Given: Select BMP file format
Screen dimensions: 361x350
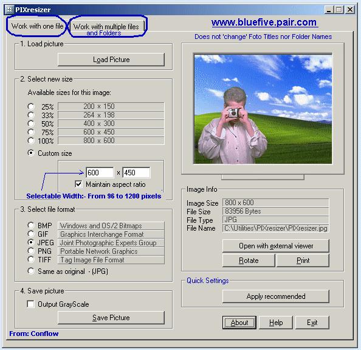Looking at the screenshot, I should (x=31, y=225).
